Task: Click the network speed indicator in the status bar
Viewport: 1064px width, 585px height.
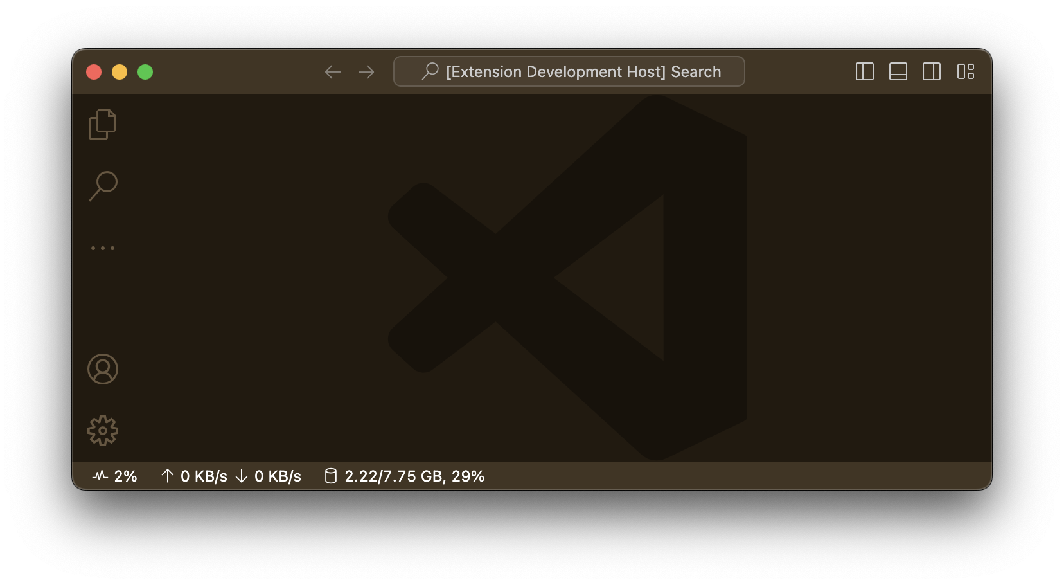Action: [x=231, y=476]
